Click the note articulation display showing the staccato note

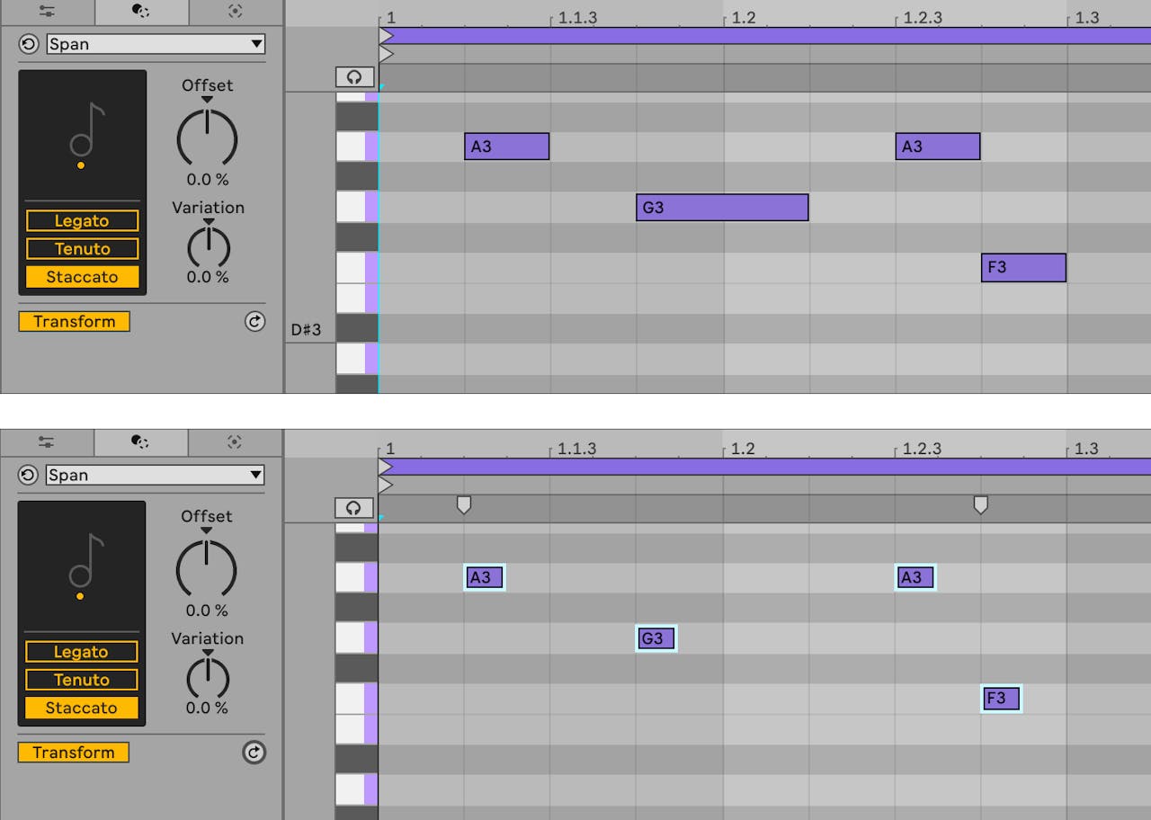coord(82,135)
